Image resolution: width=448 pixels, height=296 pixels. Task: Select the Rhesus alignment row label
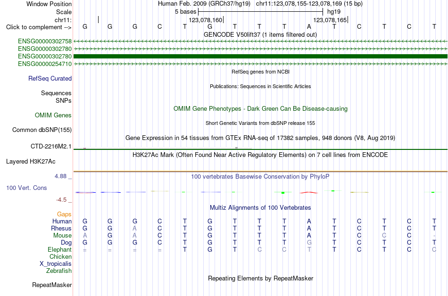61,228
